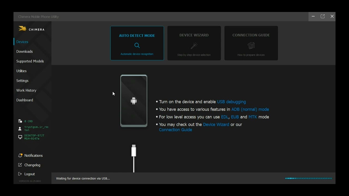
Task: Follow the USB debugging link
Action: click(231, 102)
